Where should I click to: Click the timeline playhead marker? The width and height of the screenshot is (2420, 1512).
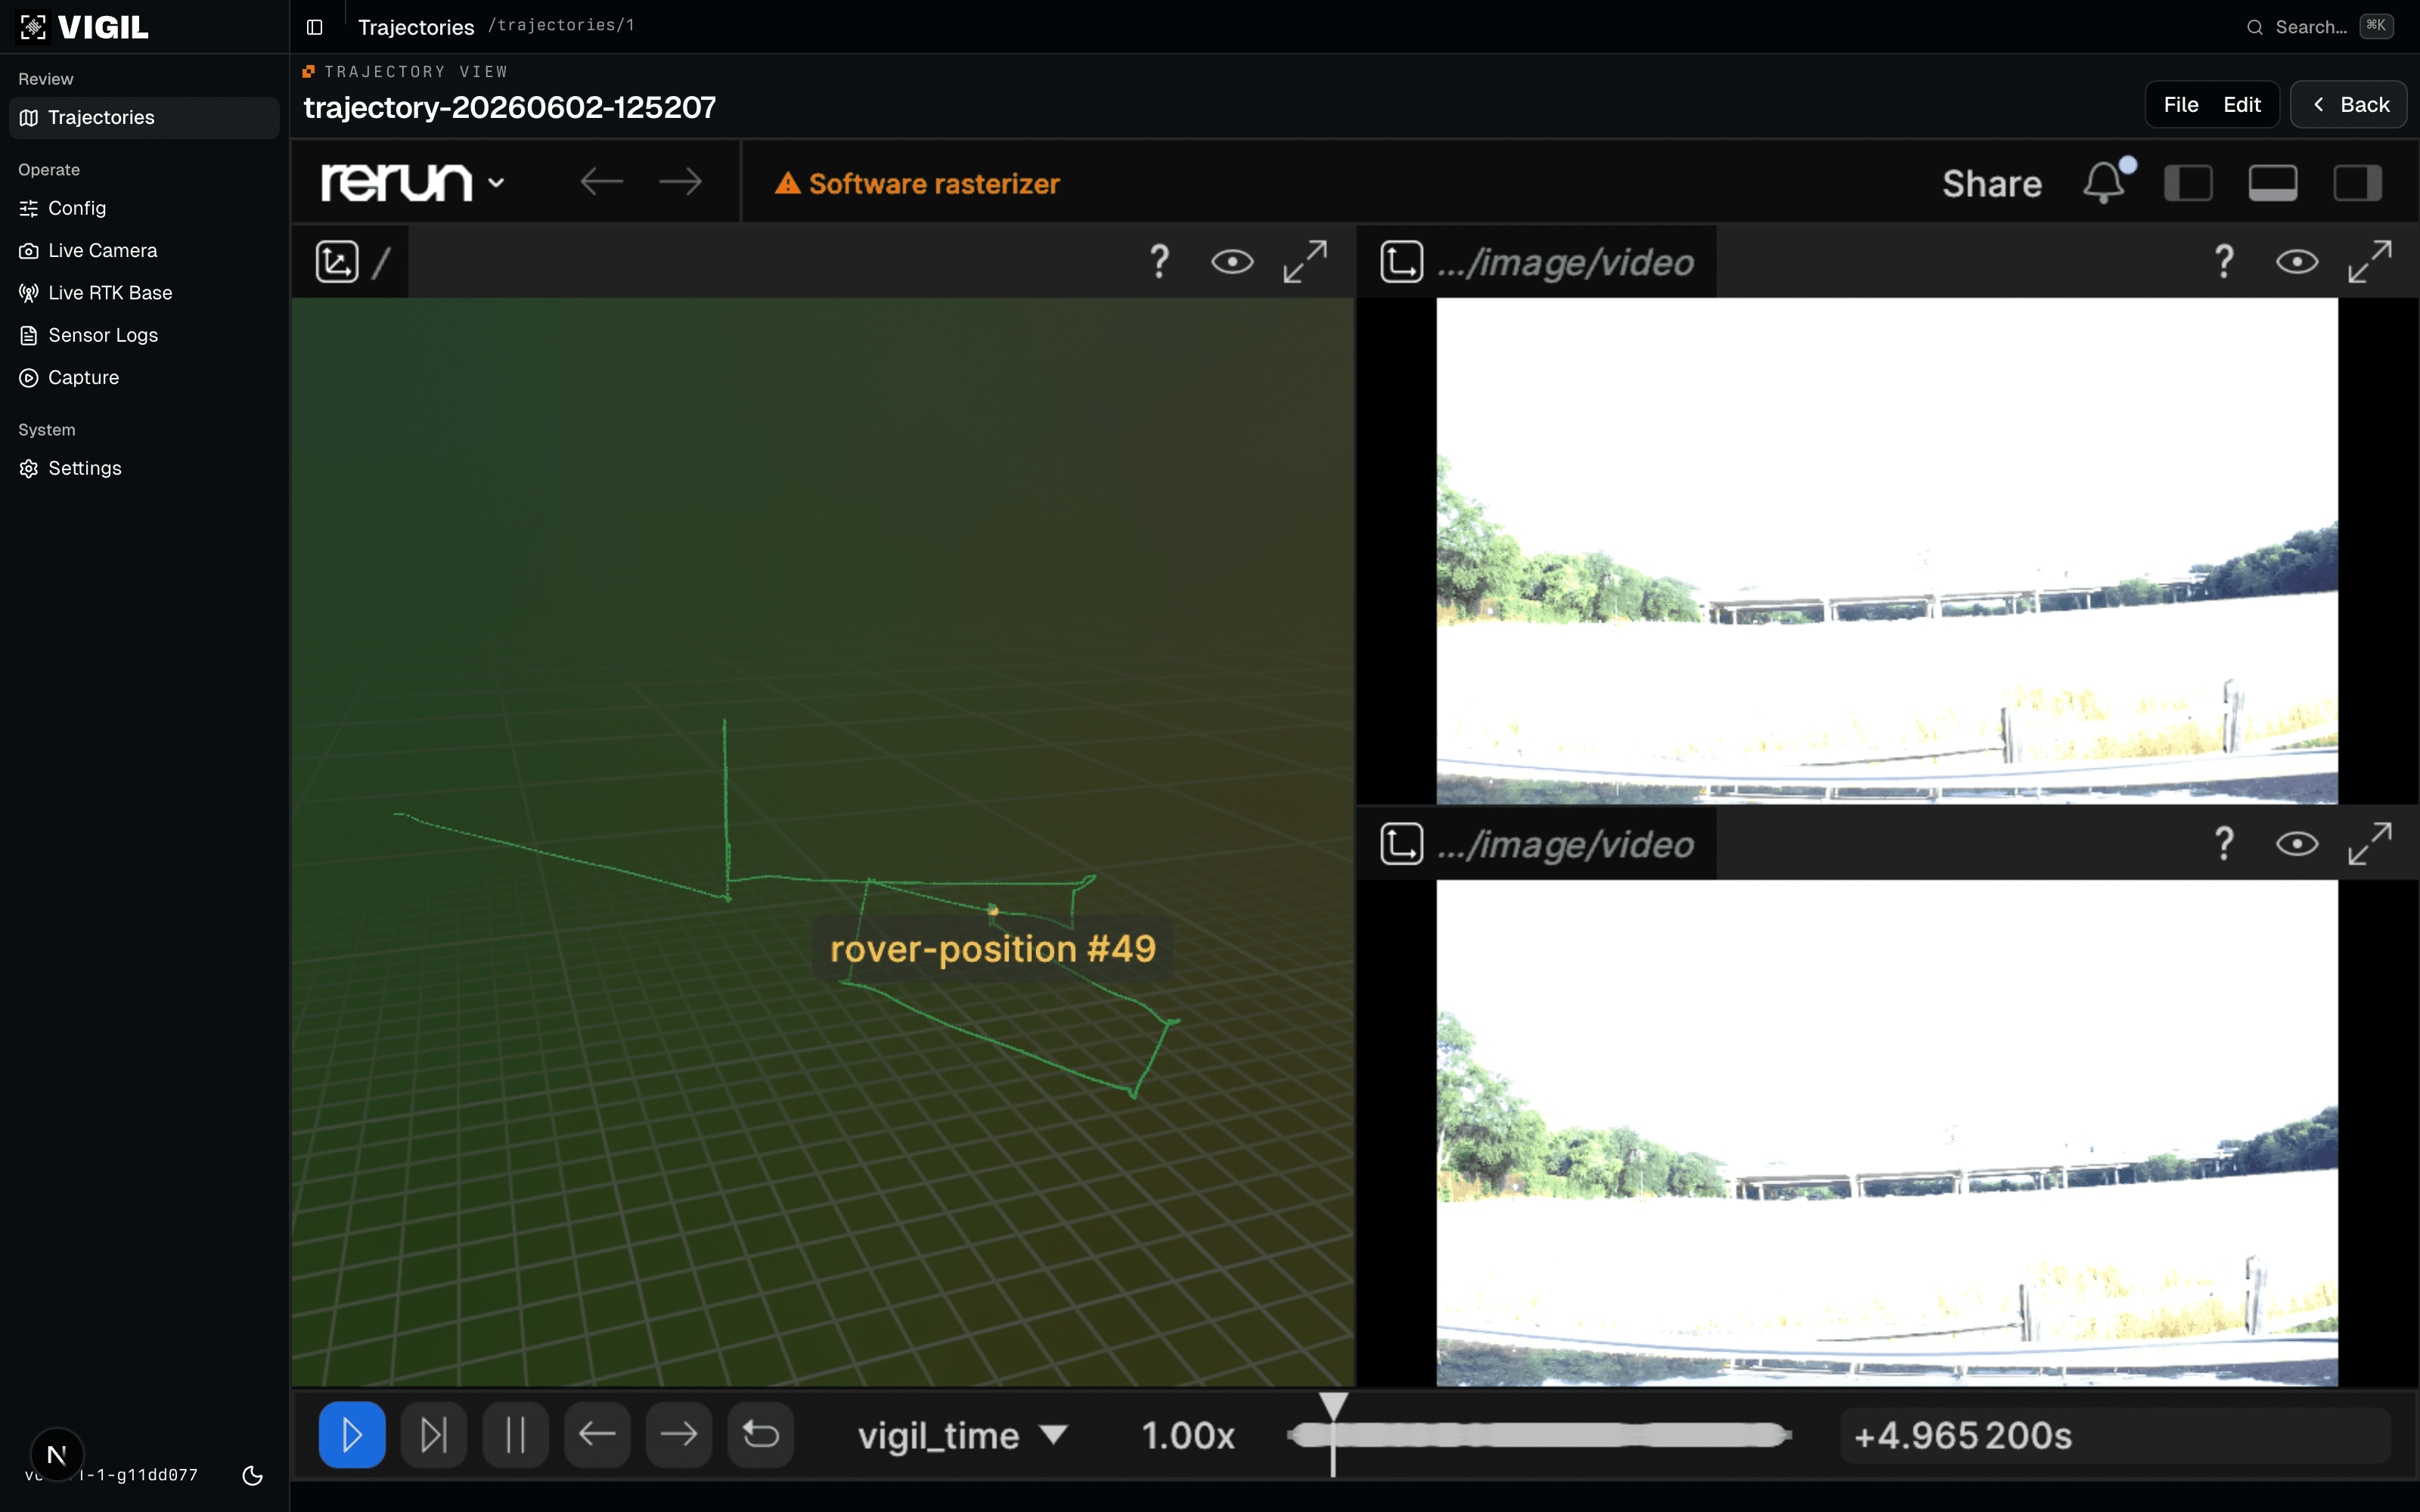coord(1333,1406)
